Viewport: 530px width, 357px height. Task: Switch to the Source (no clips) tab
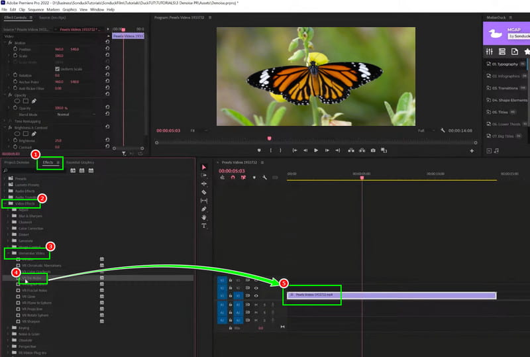52,18
